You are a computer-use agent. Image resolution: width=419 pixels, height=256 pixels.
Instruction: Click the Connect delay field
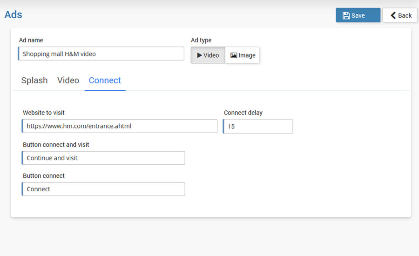point(258,127)
